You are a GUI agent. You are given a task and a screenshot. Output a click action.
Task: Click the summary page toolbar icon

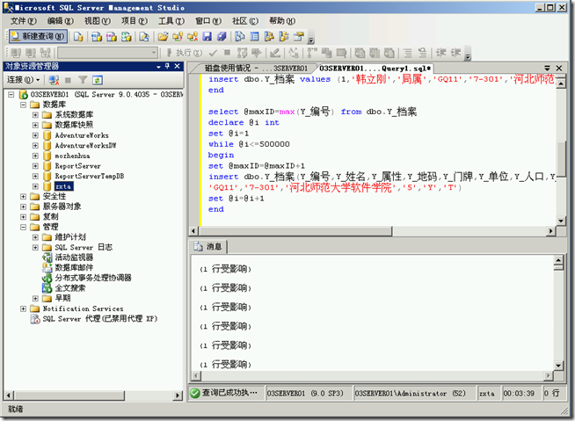click(254, 36)
